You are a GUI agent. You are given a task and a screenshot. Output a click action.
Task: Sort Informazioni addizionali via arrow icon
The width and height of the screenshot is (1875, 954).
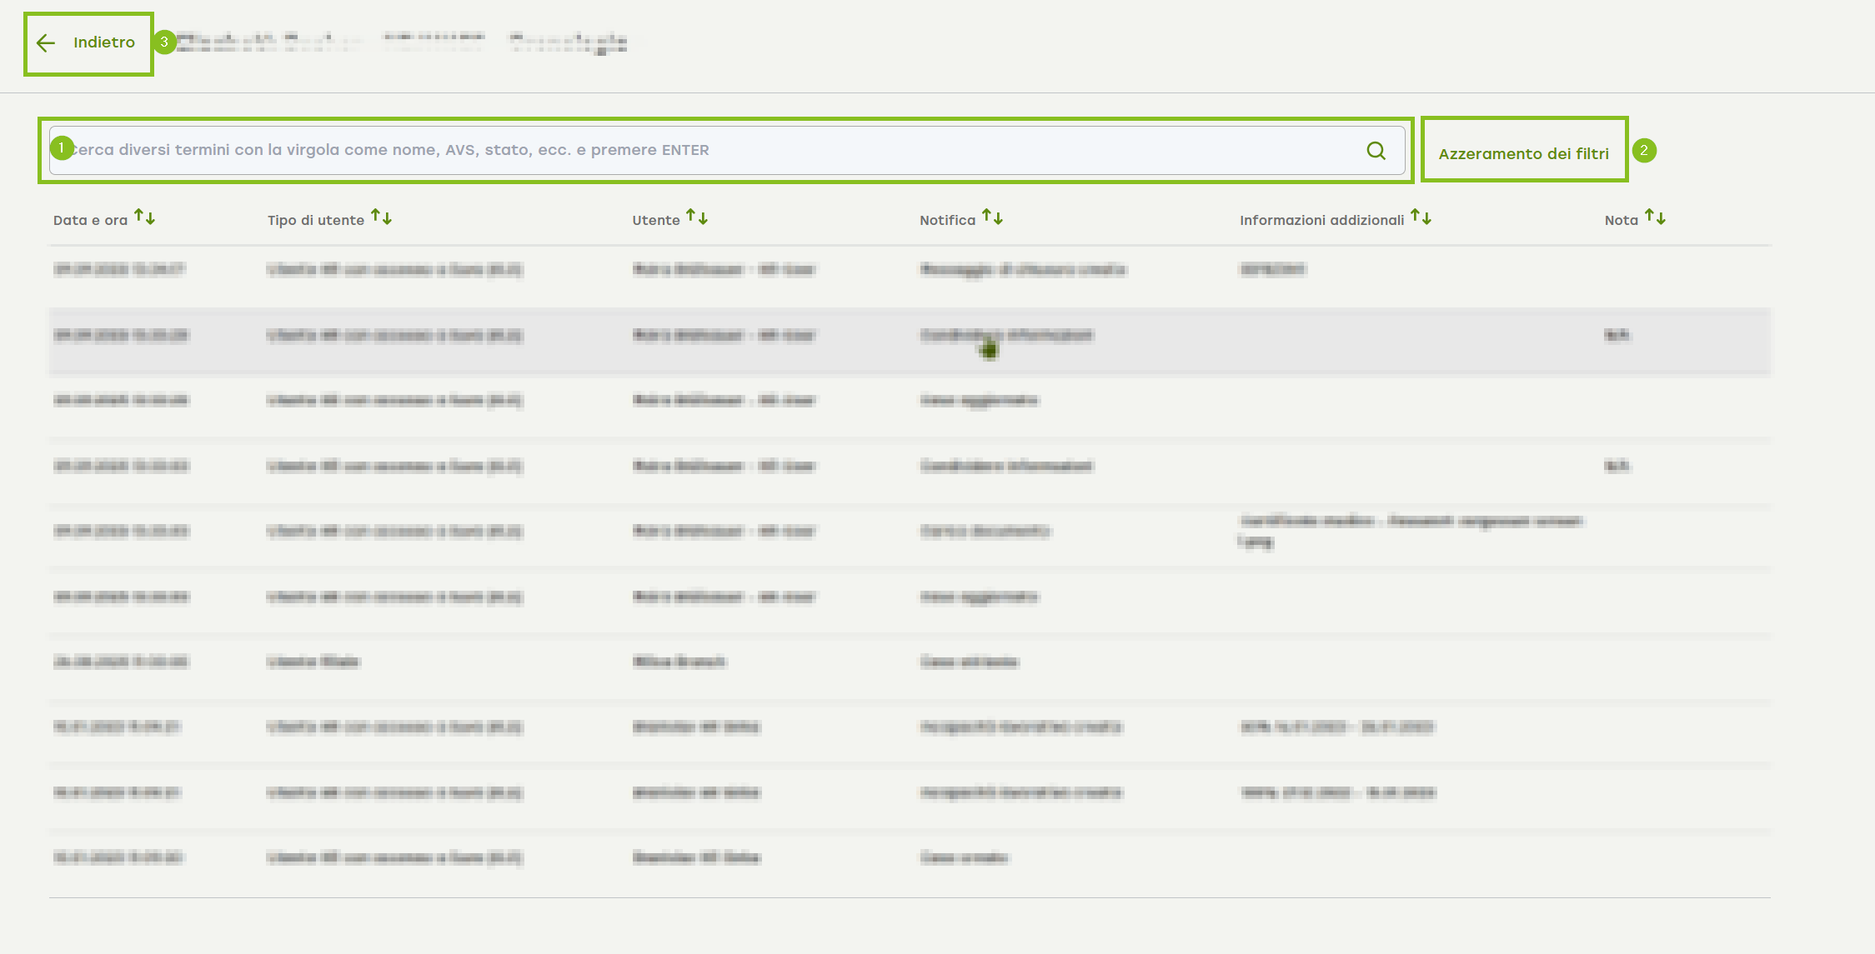click(1421, 218)
